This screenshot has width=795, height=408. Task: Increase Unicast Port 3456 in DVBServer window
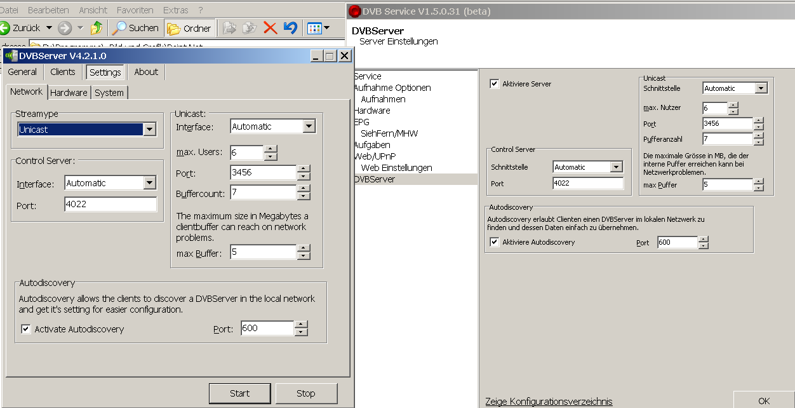click(304, 169)
